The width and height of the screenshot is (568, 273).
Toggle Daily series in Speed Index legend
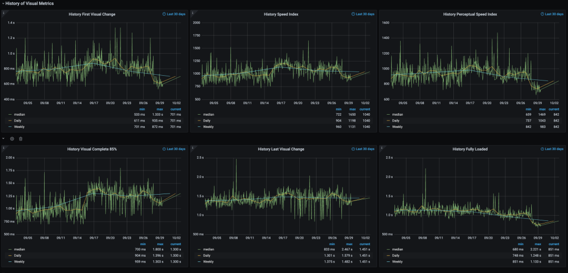[207, 120]
